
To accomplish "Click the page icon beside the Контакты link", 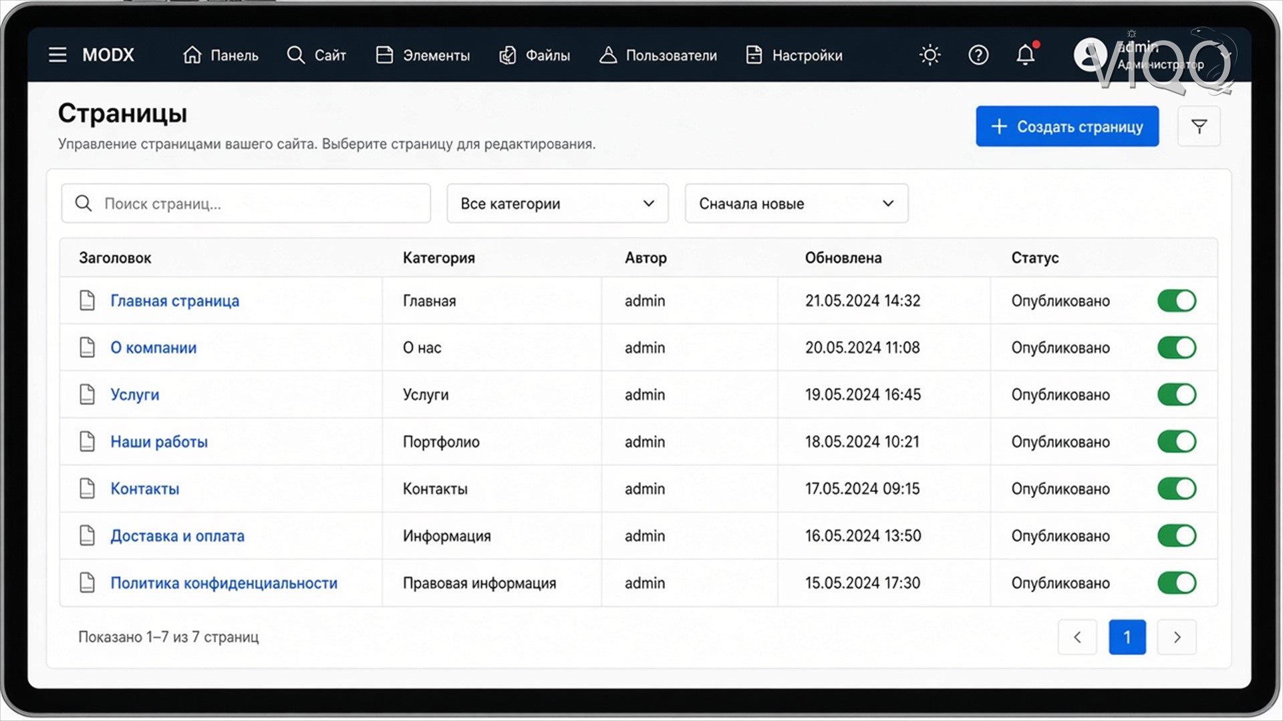I will pos(87,489).
